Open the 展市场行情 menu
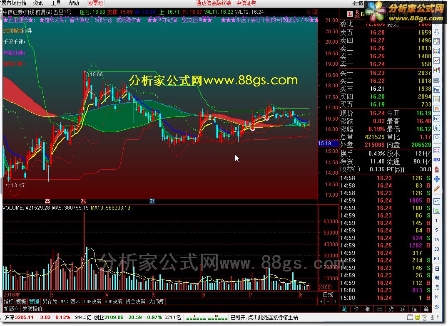Viewport: 448px width, 326px height. (13, 3)
